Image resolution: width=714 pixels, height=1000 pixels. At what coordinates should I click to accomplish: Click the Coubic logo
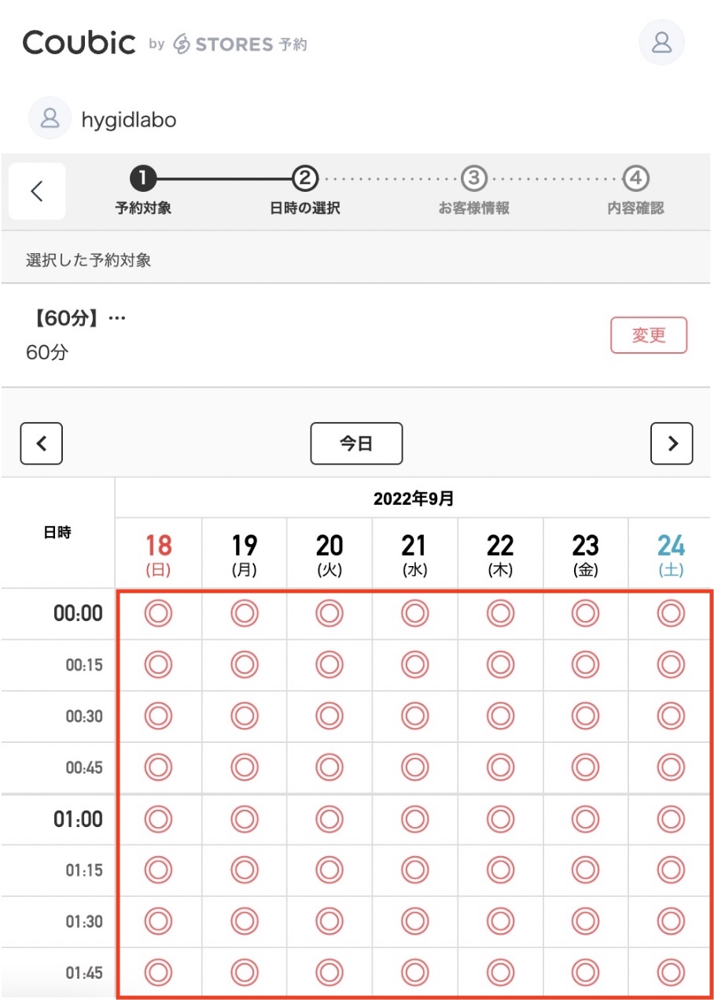point(79,42)
